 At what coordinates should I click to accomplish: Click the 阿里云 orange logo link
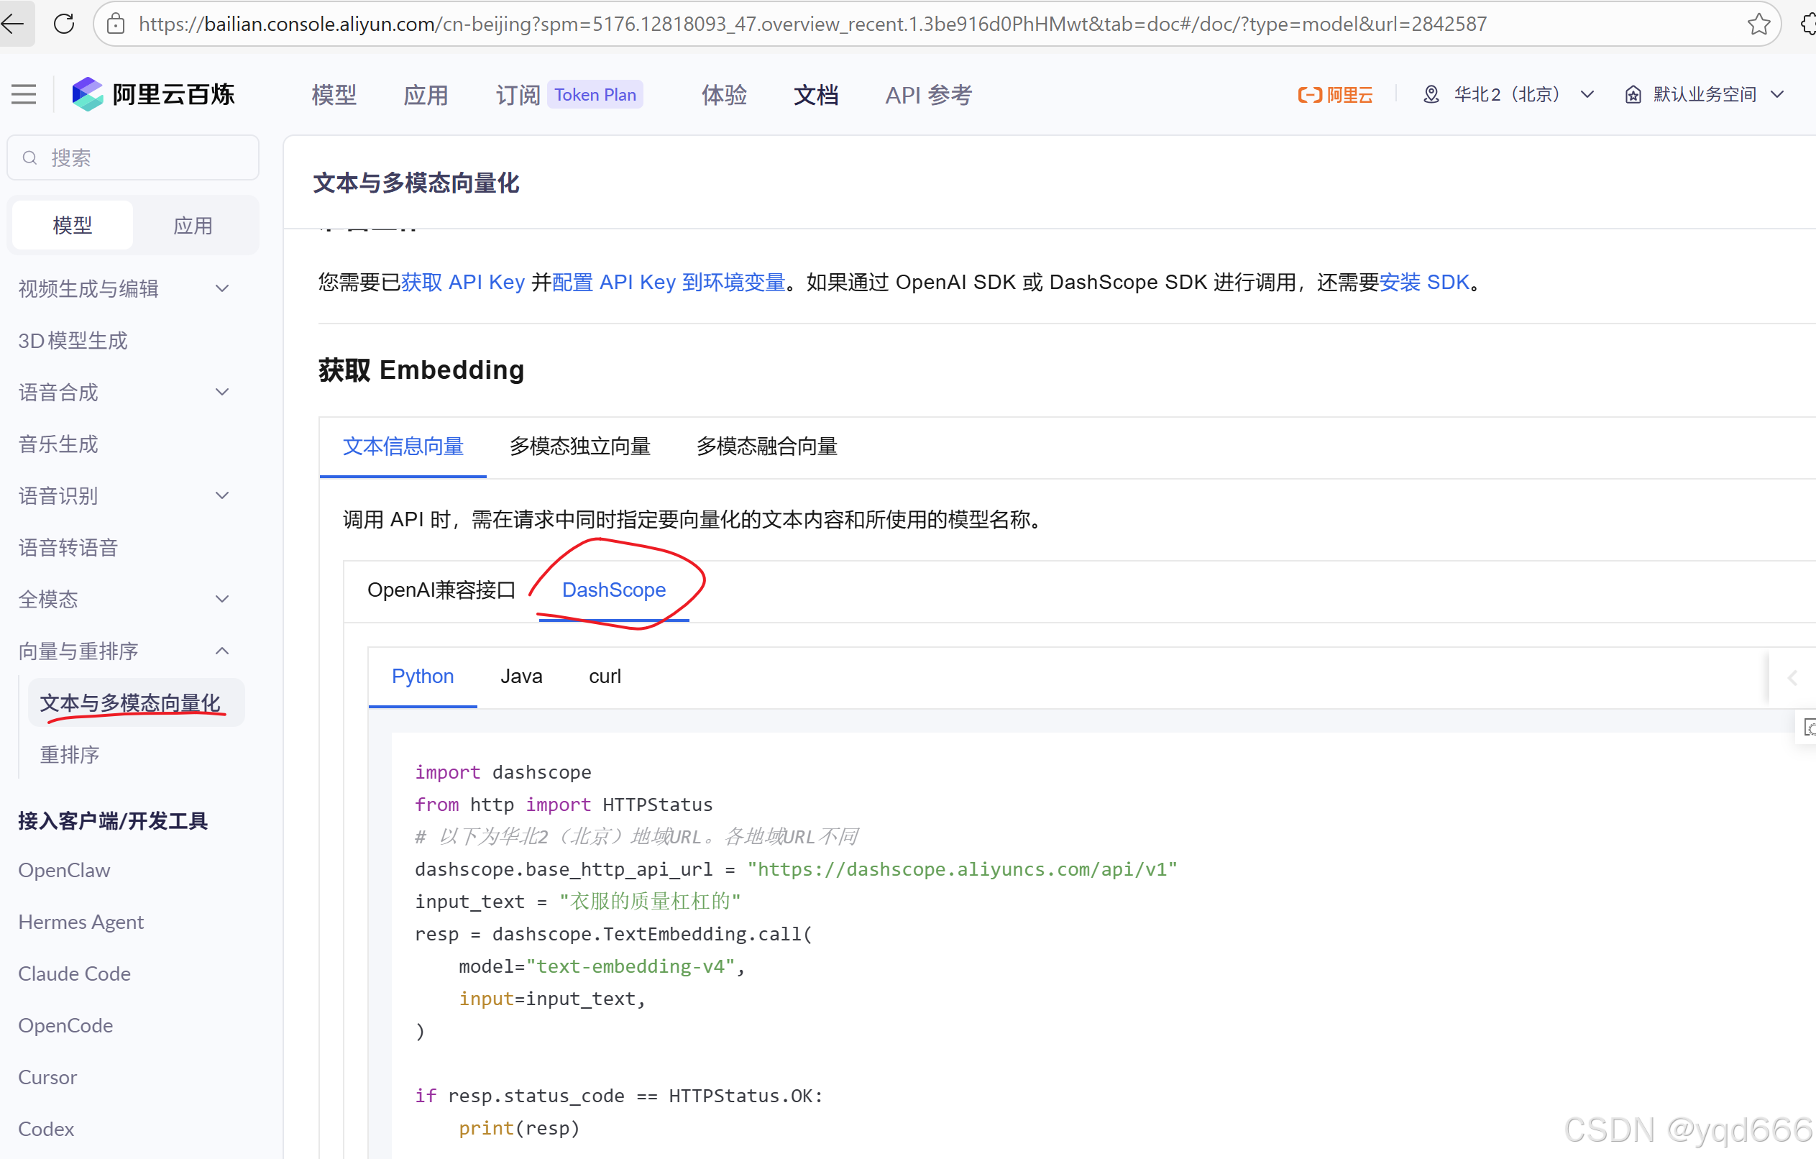1334,94
